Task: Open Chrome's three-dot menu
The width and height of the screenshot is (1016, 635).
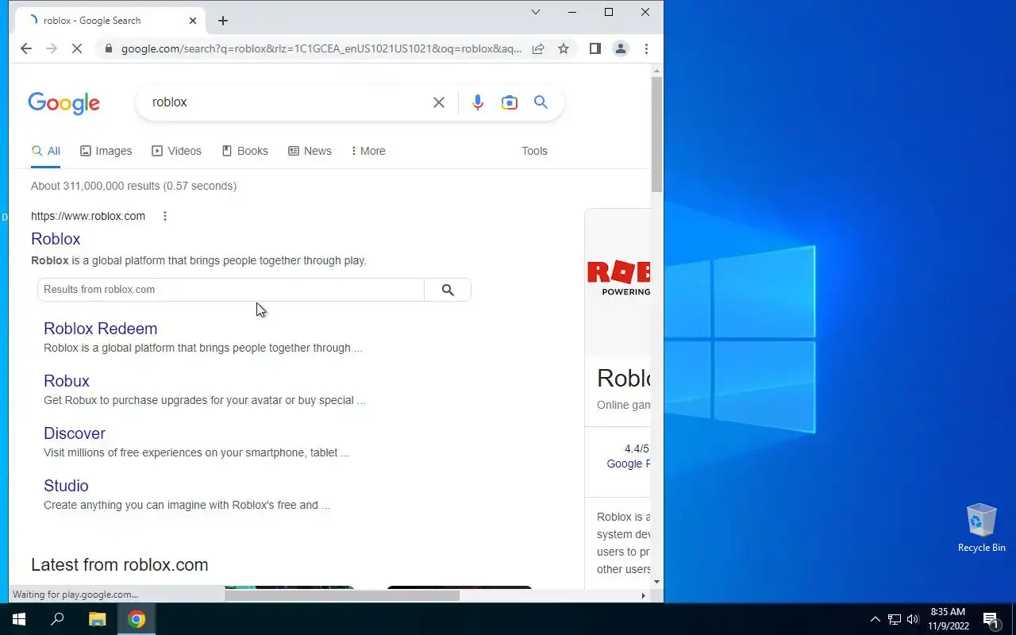Action: (x=646, y=48)
